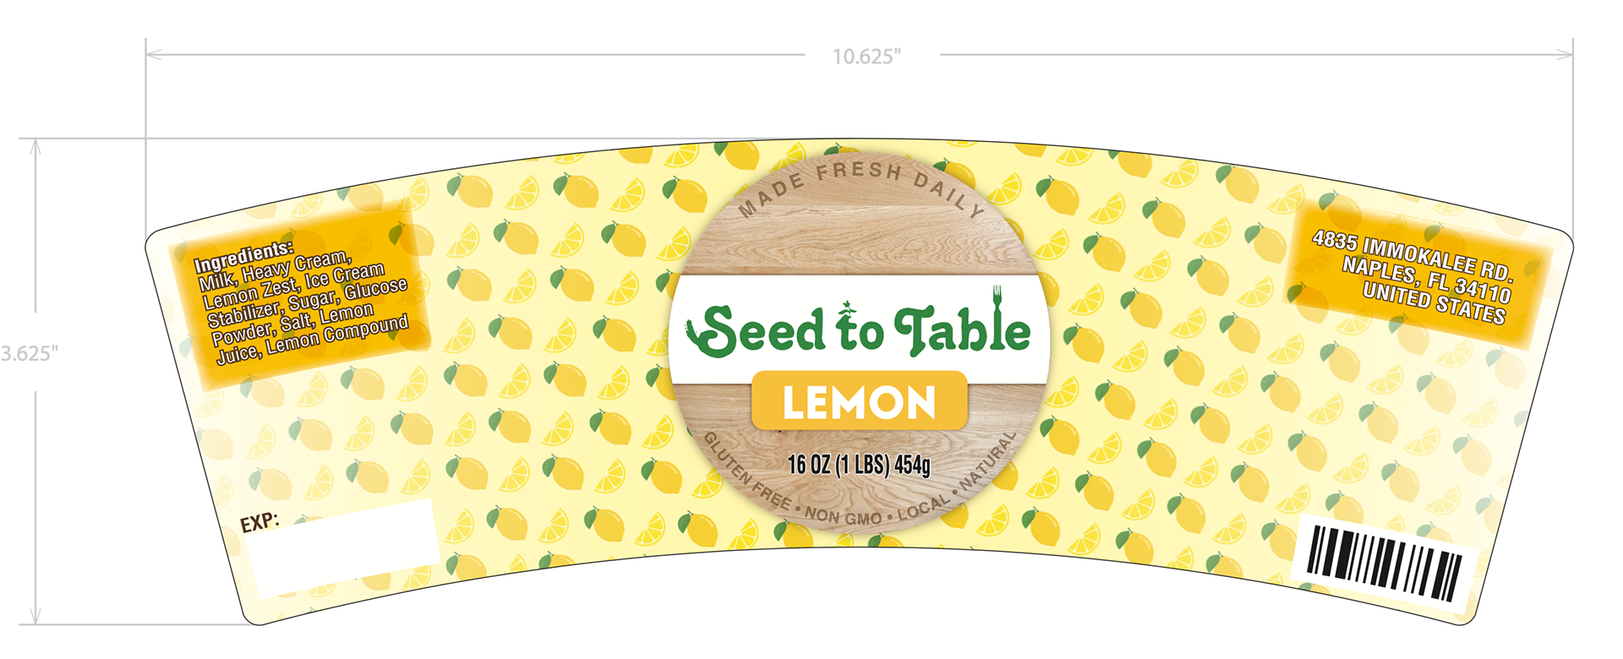Click the white EXP date box
Screen dimensions: 1623x659
tap(342, 547)
